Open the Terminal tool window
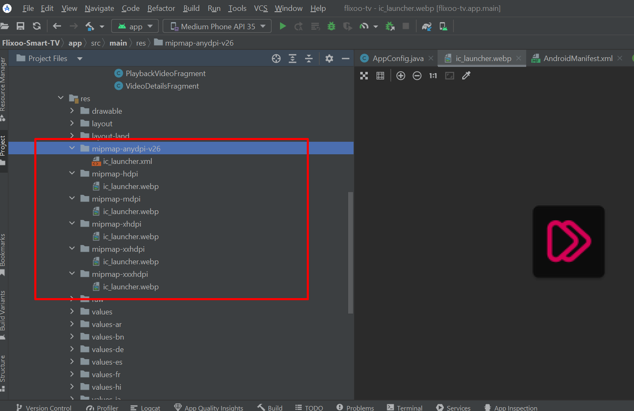 (405, 408)
